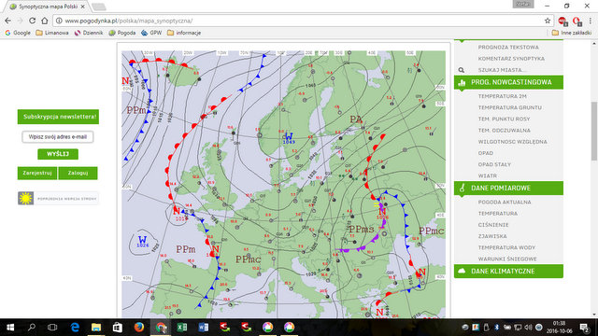Reload the page with the refresh icon
Screen dimensions: 598x336
tap(33, 21)
